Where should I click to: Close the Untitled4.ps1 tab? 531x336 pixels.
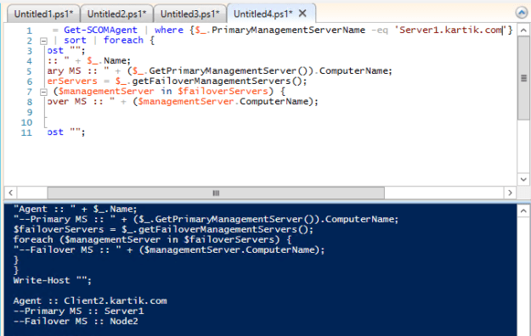(302, 14)
